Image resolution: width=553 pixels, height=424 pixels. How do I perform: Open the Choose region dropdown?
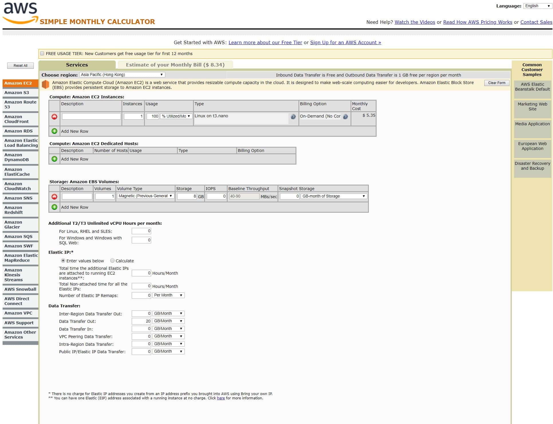click(x=122, y=75)
